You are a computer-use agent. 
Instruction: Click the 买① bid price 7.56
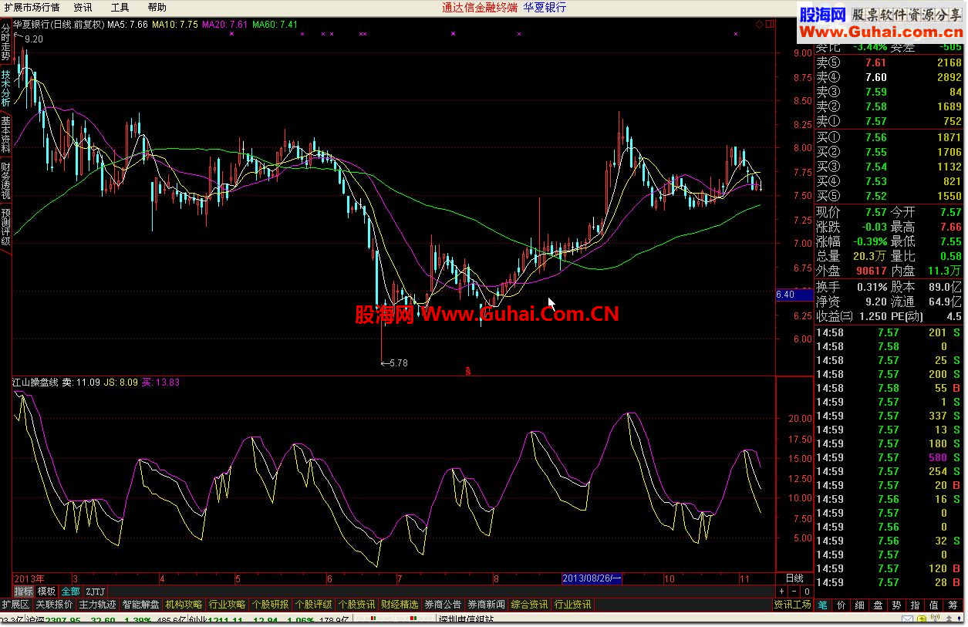875,137
